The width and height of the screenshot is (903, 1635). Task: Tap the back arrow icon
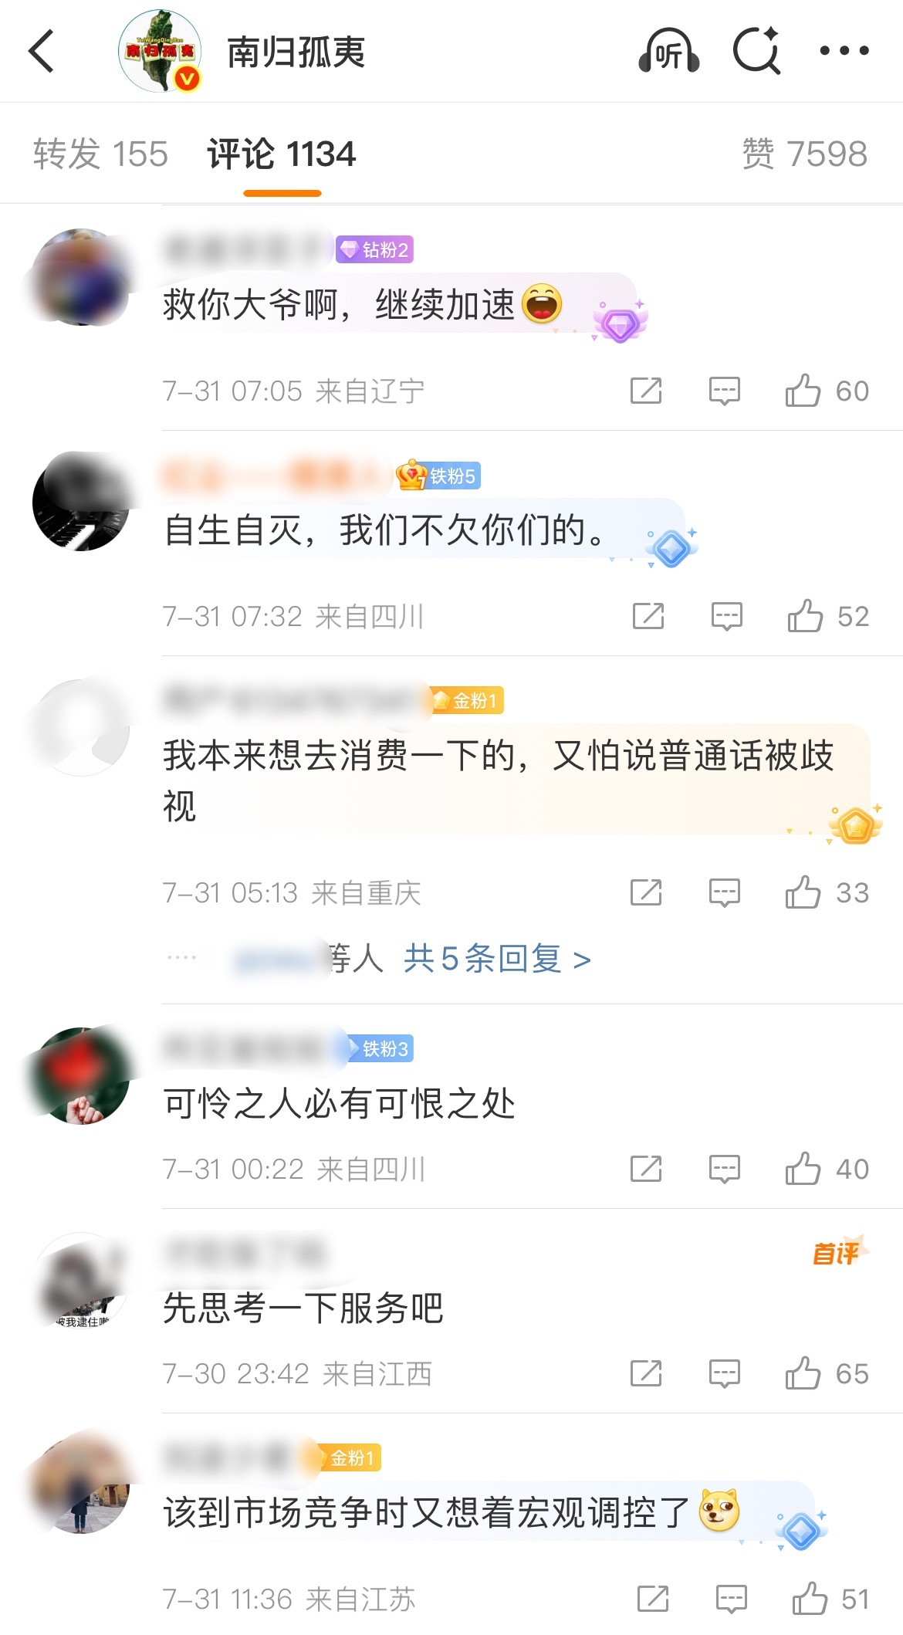tap(41, 51)
